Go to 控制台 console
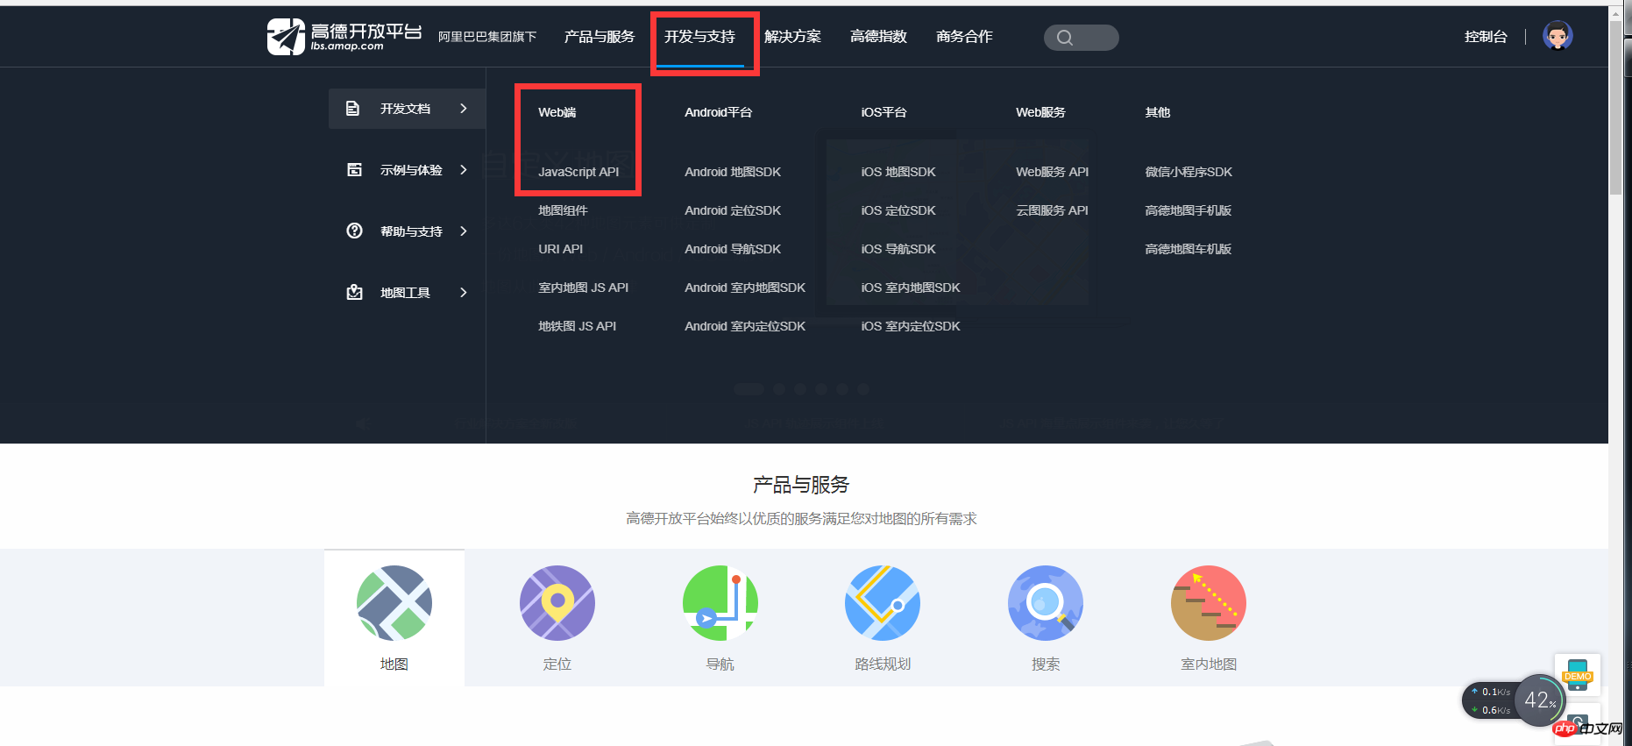This screenshot has width=1632, height=746. click(x=1486, y=37)
